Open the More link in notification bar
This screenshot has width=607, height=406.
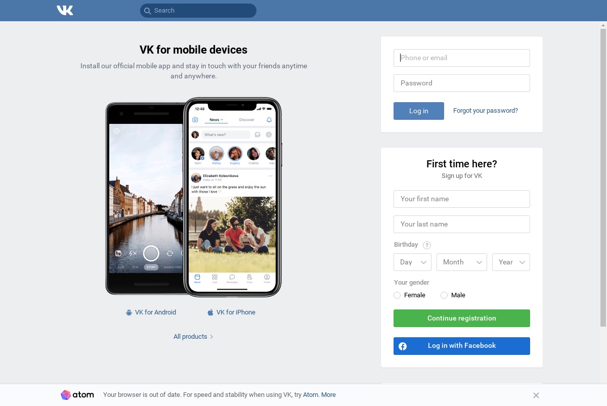point(328,395)
